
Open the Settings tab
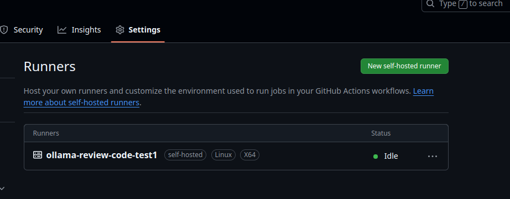click(138, 30)
